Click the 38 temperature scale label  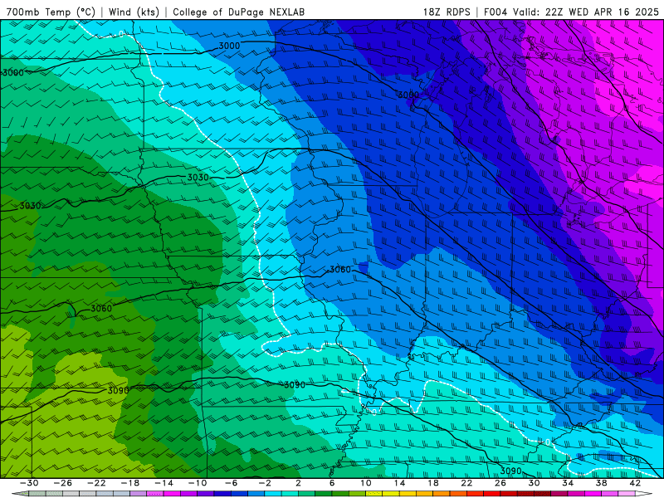pyautogui.click(x=601, y=483)
